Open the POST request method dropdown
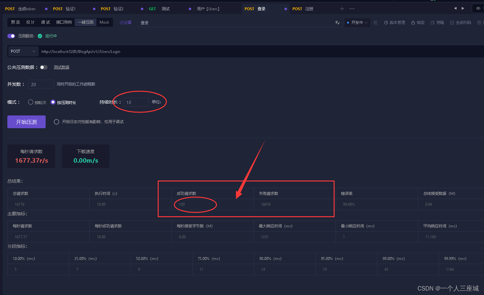Image resolution: width=484 pixels, height=295 pixels. [x=23, y=51]
